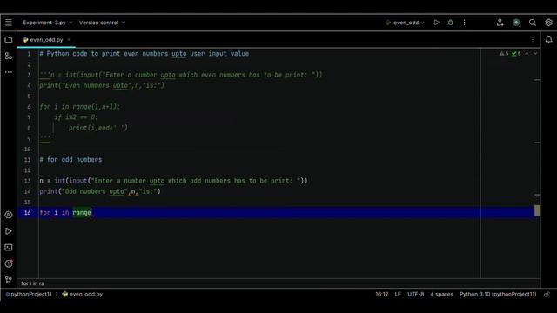Open the Terminal tool window
557x313 pixels.
pos(9,247)
